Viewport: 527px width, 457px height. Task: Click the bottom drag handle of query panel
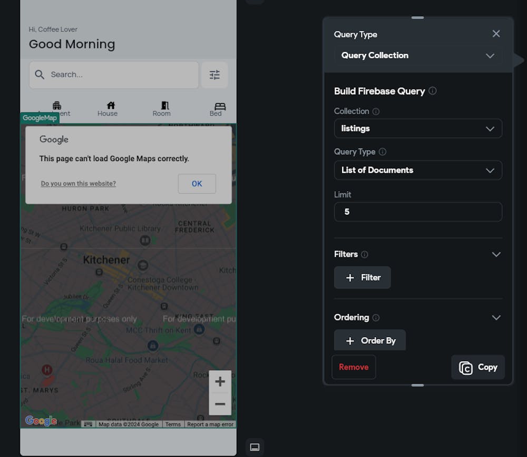pos(417,385)
